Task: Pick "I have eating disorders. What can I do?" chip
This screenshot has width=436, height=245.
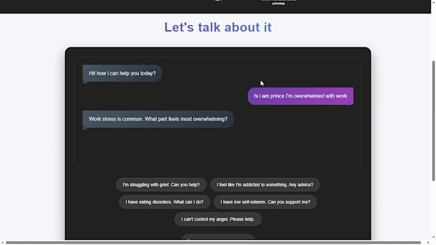Action: click(164, 202)
